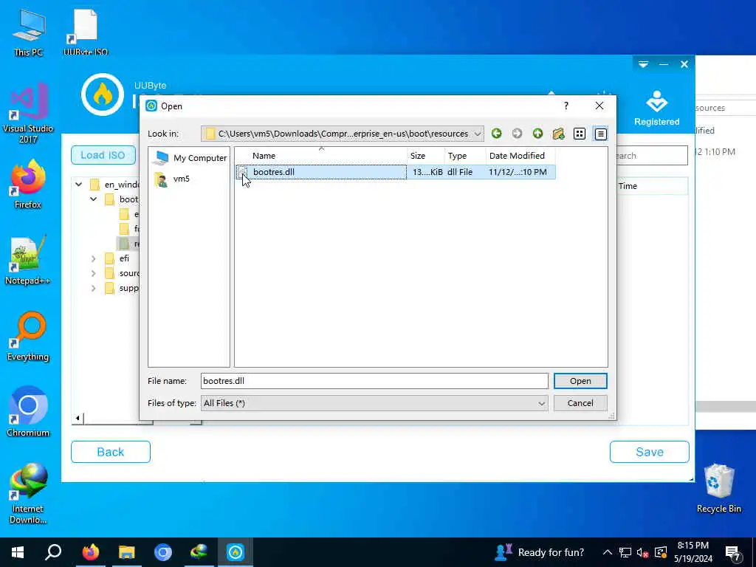Screen dimensions: 756x567
Task: Select My Computer in the sidebar
Action: (x=190, y=158)
